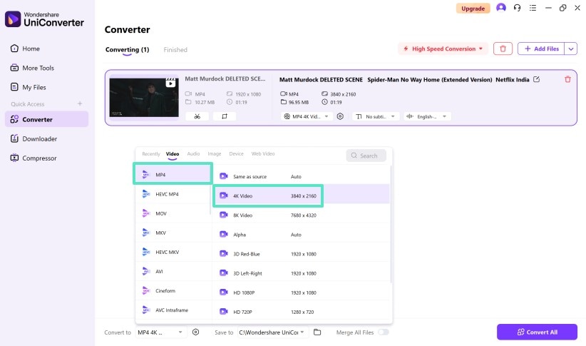Select the HD 1080P preset
This screenshot has height=346, width=586.
point(301,292)
